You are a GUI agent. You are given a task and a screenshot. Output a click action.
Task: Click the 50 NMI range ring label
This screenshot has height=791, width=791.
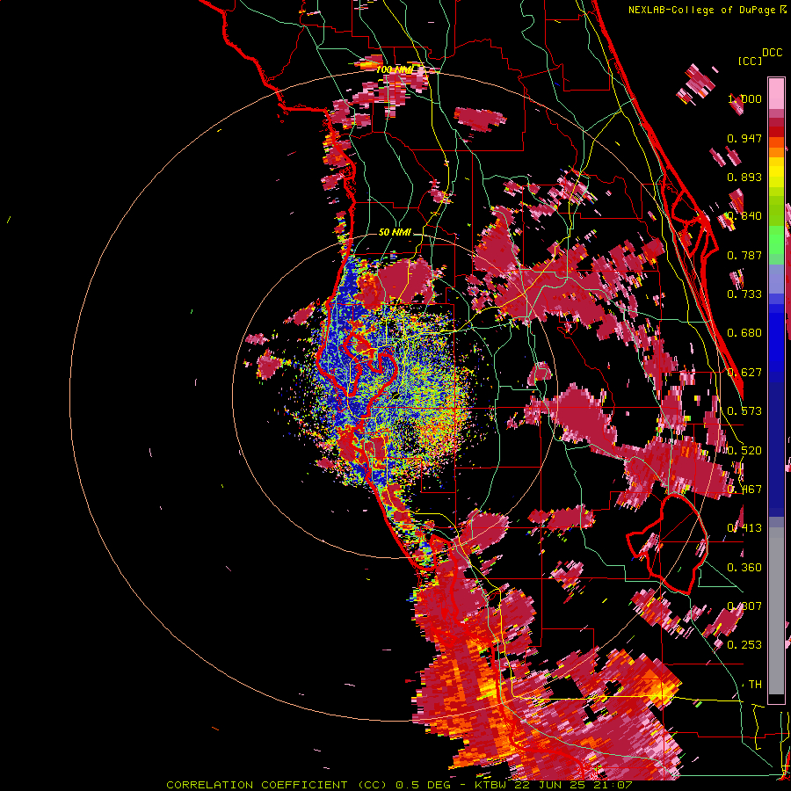pyautogui.click(x=395, y=232)
